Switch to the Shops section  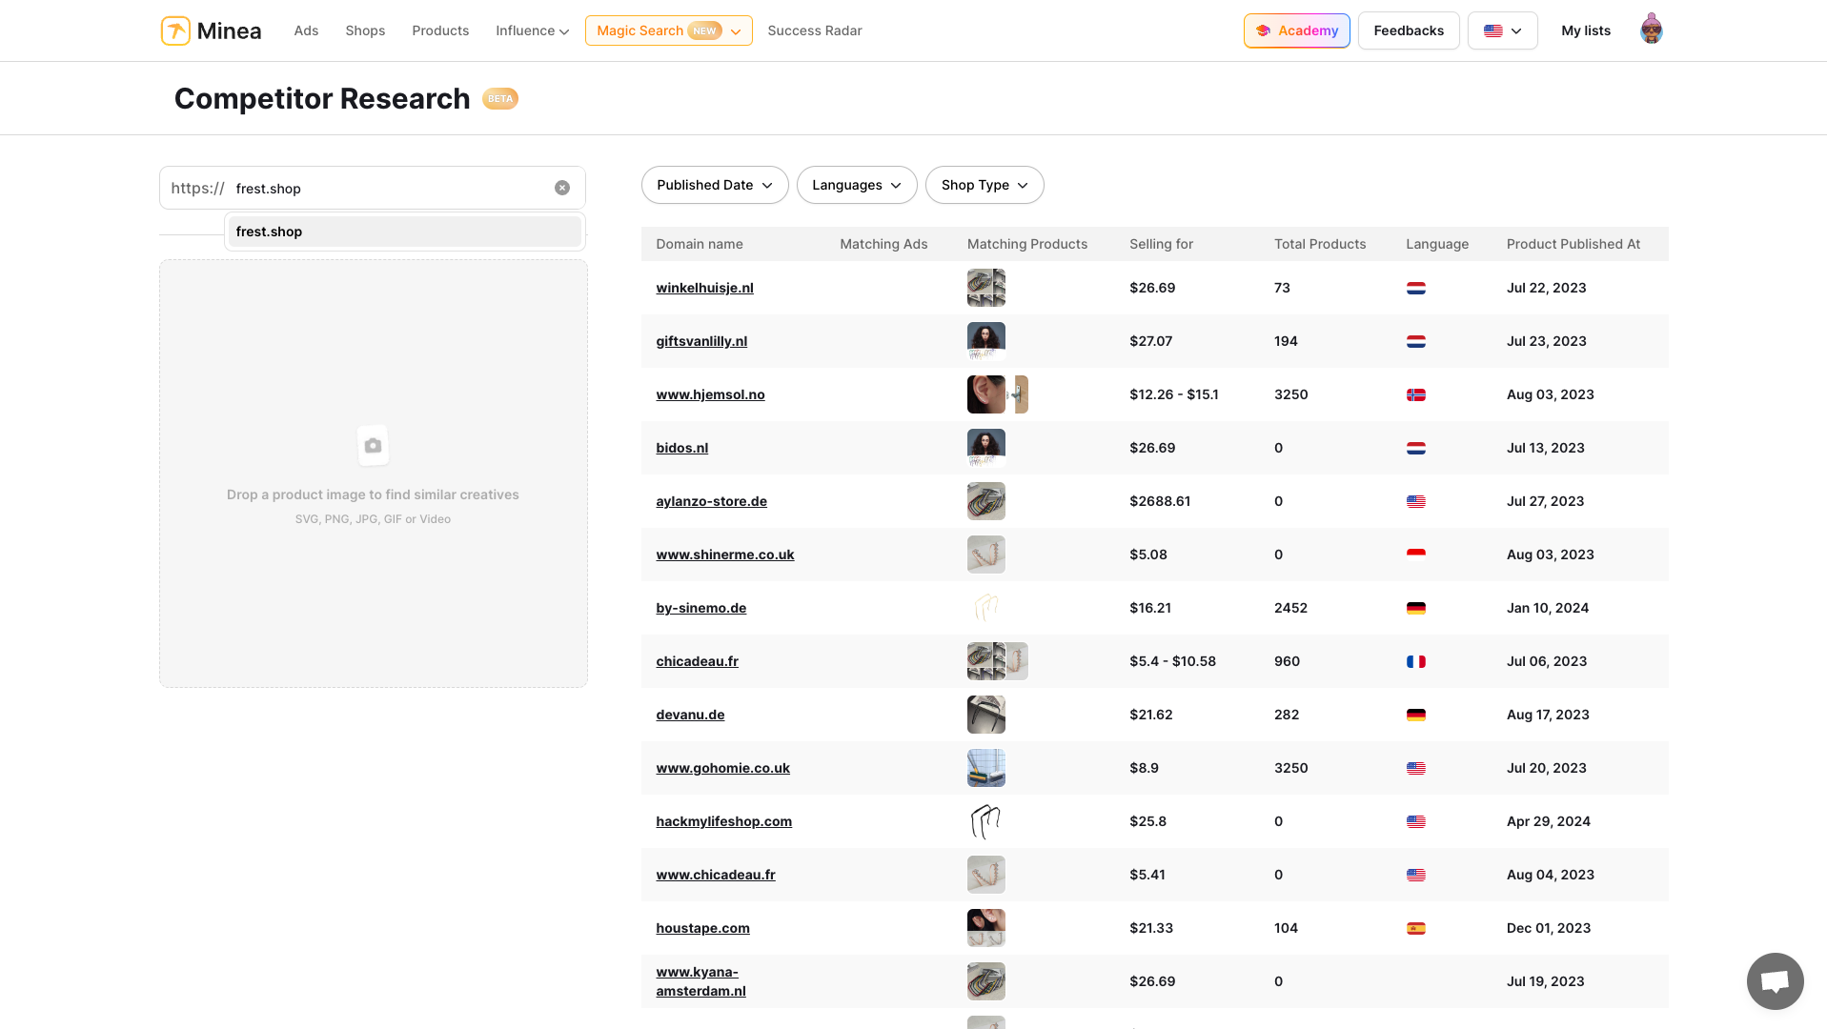pos(365,30)
